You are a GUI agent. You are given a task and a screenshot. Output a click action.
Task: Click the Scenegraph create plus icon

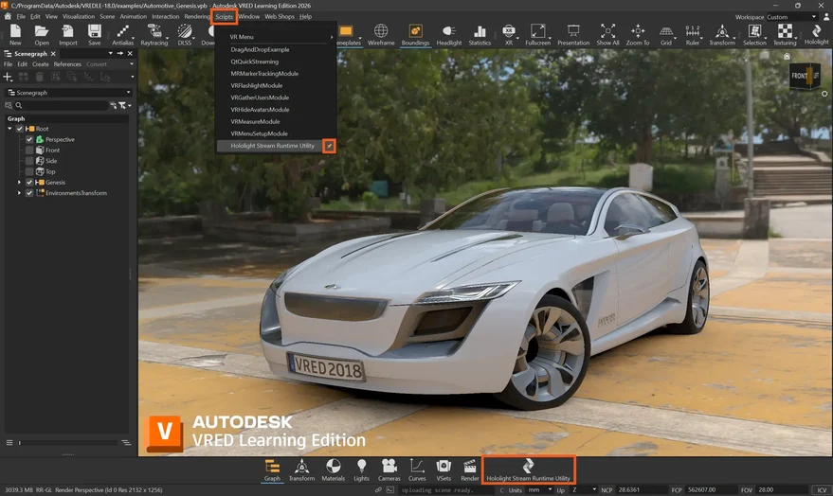tap(8, 78)
